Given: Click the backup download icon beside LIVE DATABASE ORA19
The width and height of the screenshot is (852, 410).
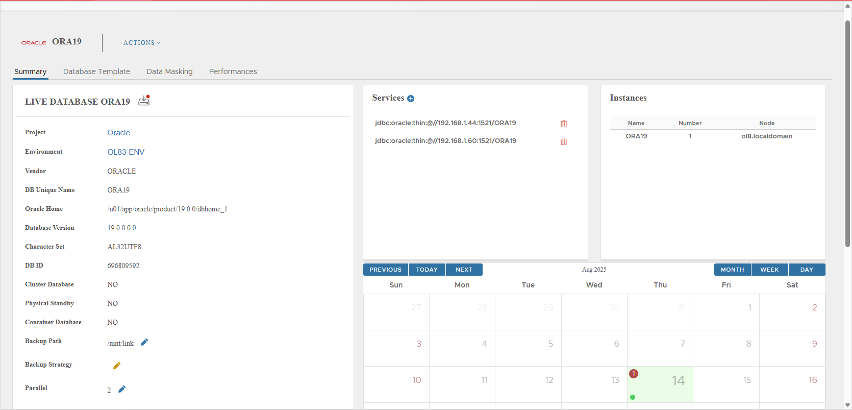Looking at the screenshot, I should tap(144, 101).
